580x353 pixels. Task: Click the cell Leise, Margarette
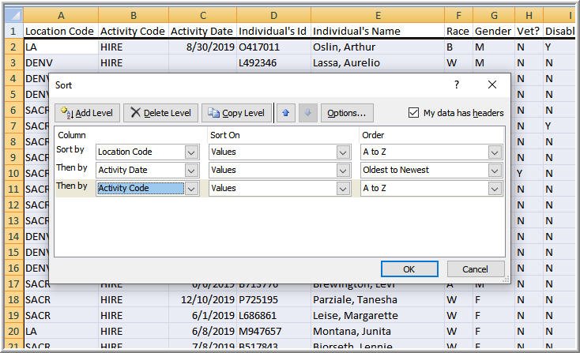pos(378,315)
